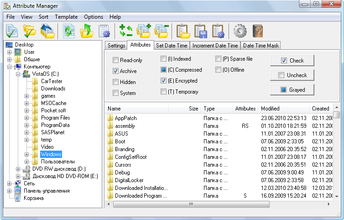The image size is (344, 220).
Task: Switch to the Set Date Time tab
Action: pyautogui.click(x=172, y=46)
